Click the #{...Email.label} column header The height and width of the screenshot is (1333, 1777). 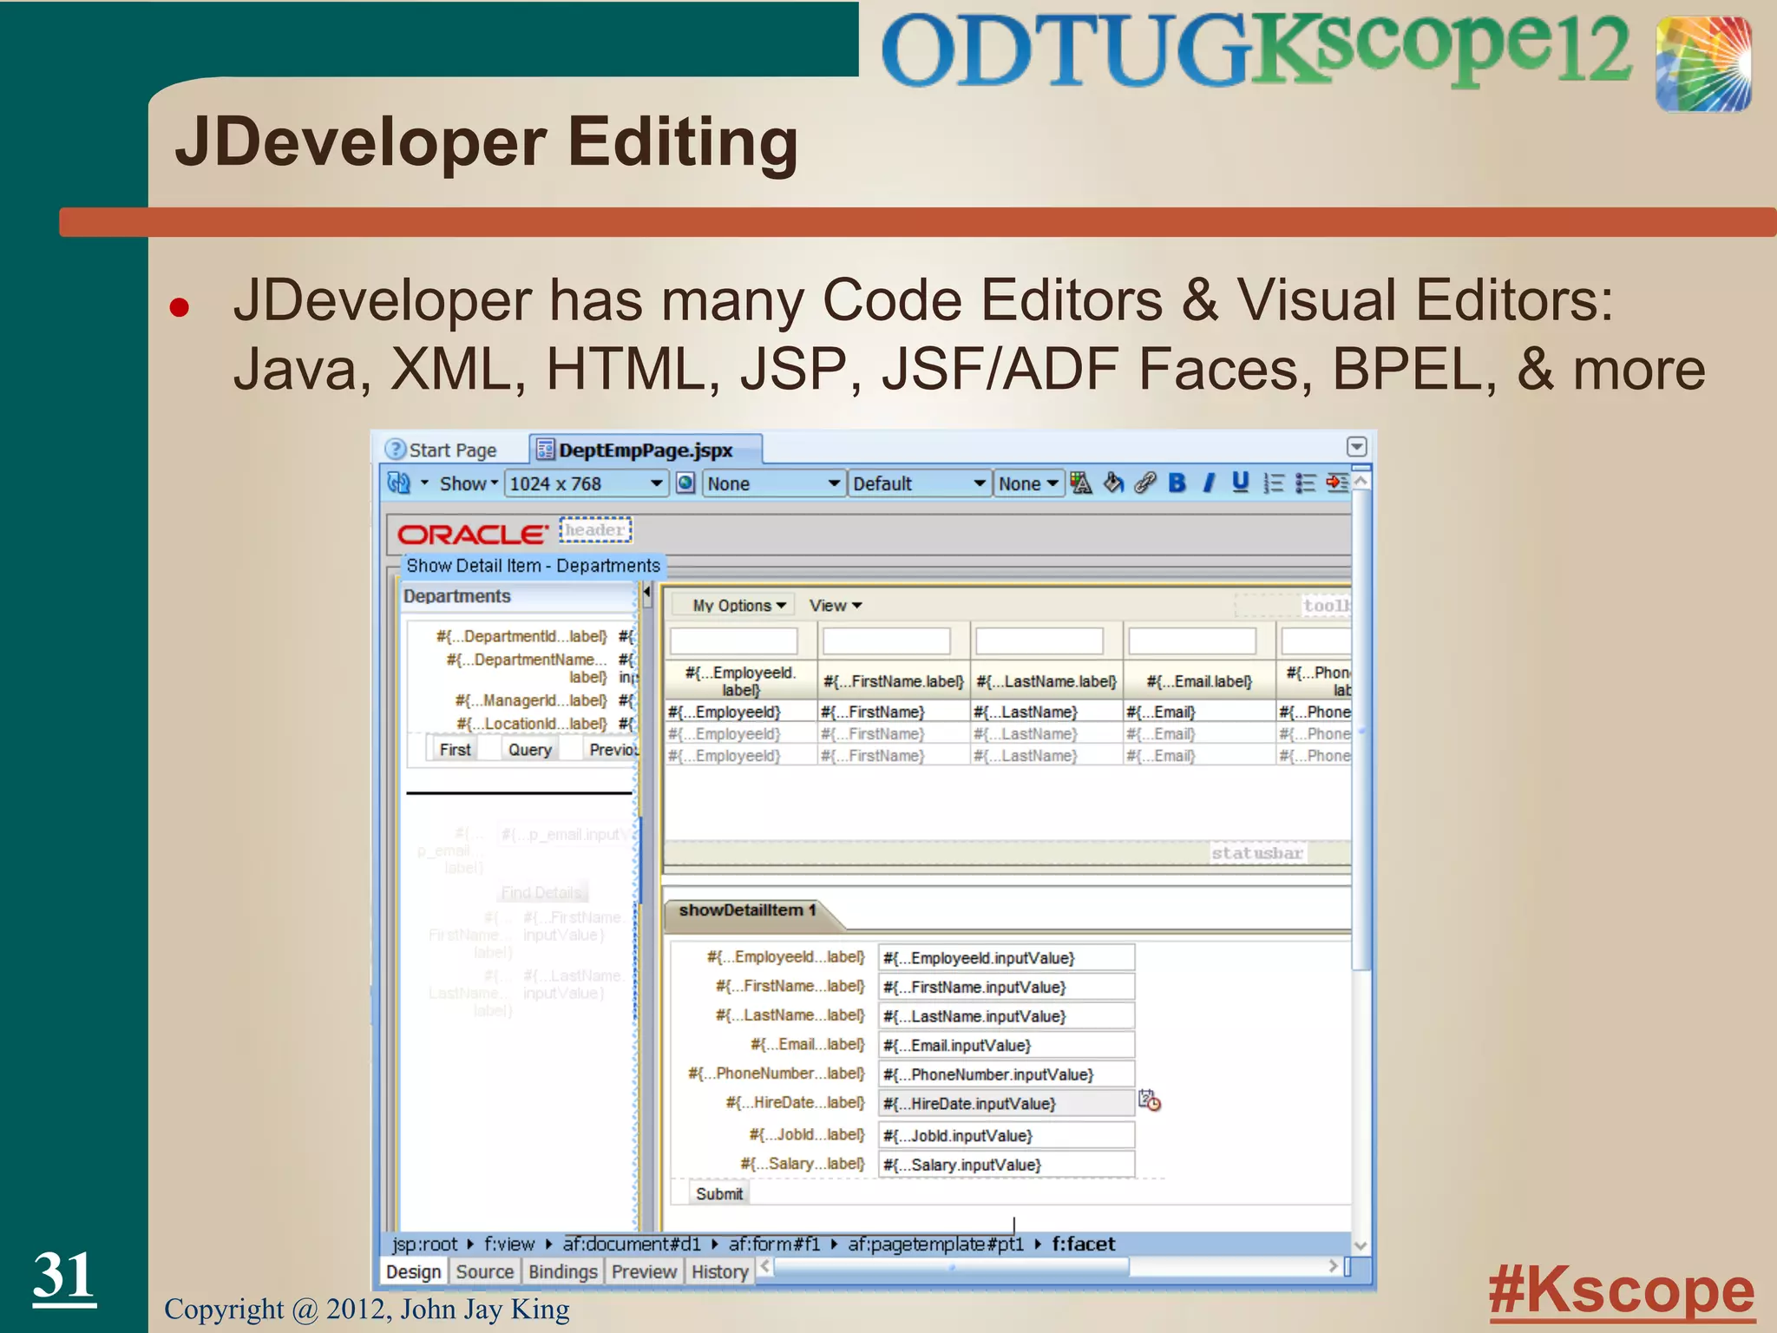pos(1199,681)
